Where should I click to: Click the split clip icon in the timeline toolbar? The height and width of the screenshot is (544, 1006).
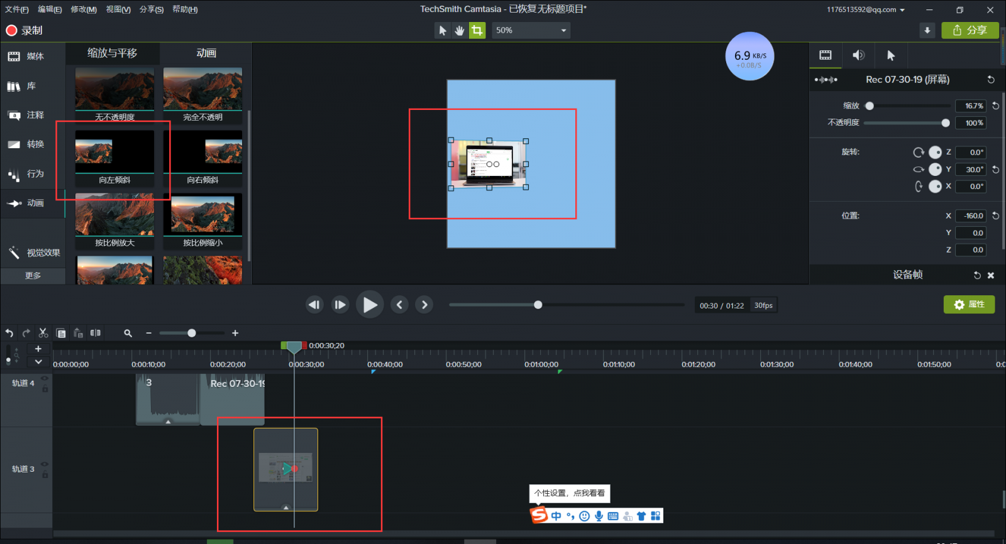96,333
